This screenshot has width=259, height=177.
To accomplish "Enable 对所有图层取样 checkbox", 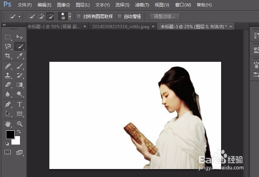I will [x=78, y=16].
